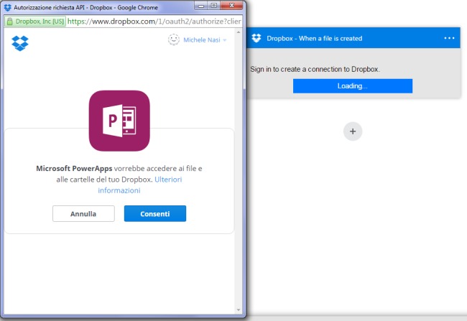Viewport: 467px width, 321px height.
Task: Click the Dropbox URL in the address bar
Action: click(x=154, y=22)
